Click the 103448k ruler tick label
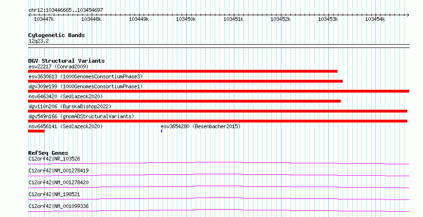 pos(91,19)
